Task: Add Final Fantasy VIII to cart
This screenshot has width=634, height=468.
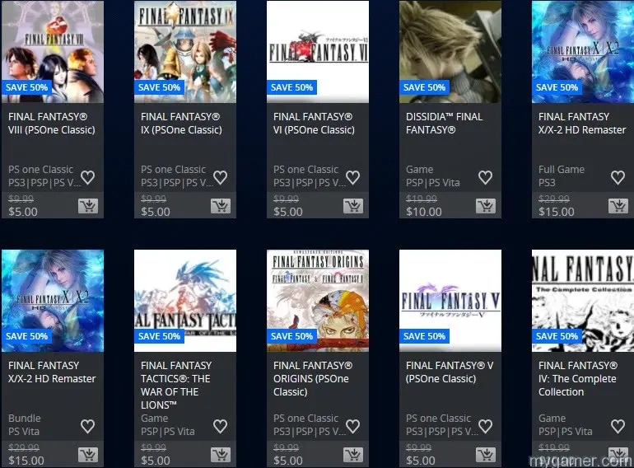Action: coord(88,206)
